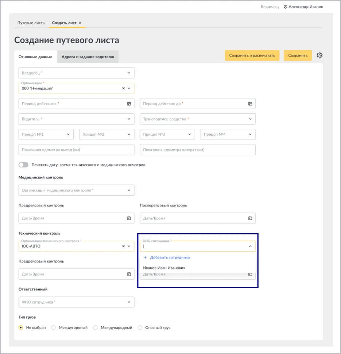Clear Организация технического контроля value
Screen dimensions: 341x354
123,246
